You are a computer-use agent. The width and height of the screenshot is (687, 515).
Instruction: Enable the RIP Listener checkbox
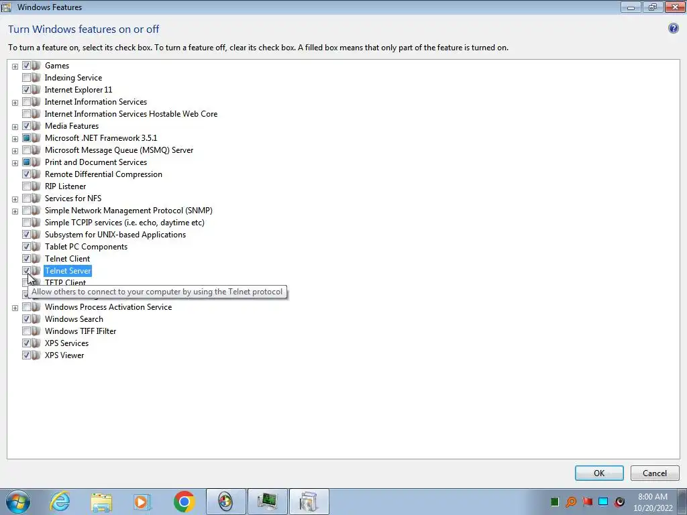click(26, 186)
